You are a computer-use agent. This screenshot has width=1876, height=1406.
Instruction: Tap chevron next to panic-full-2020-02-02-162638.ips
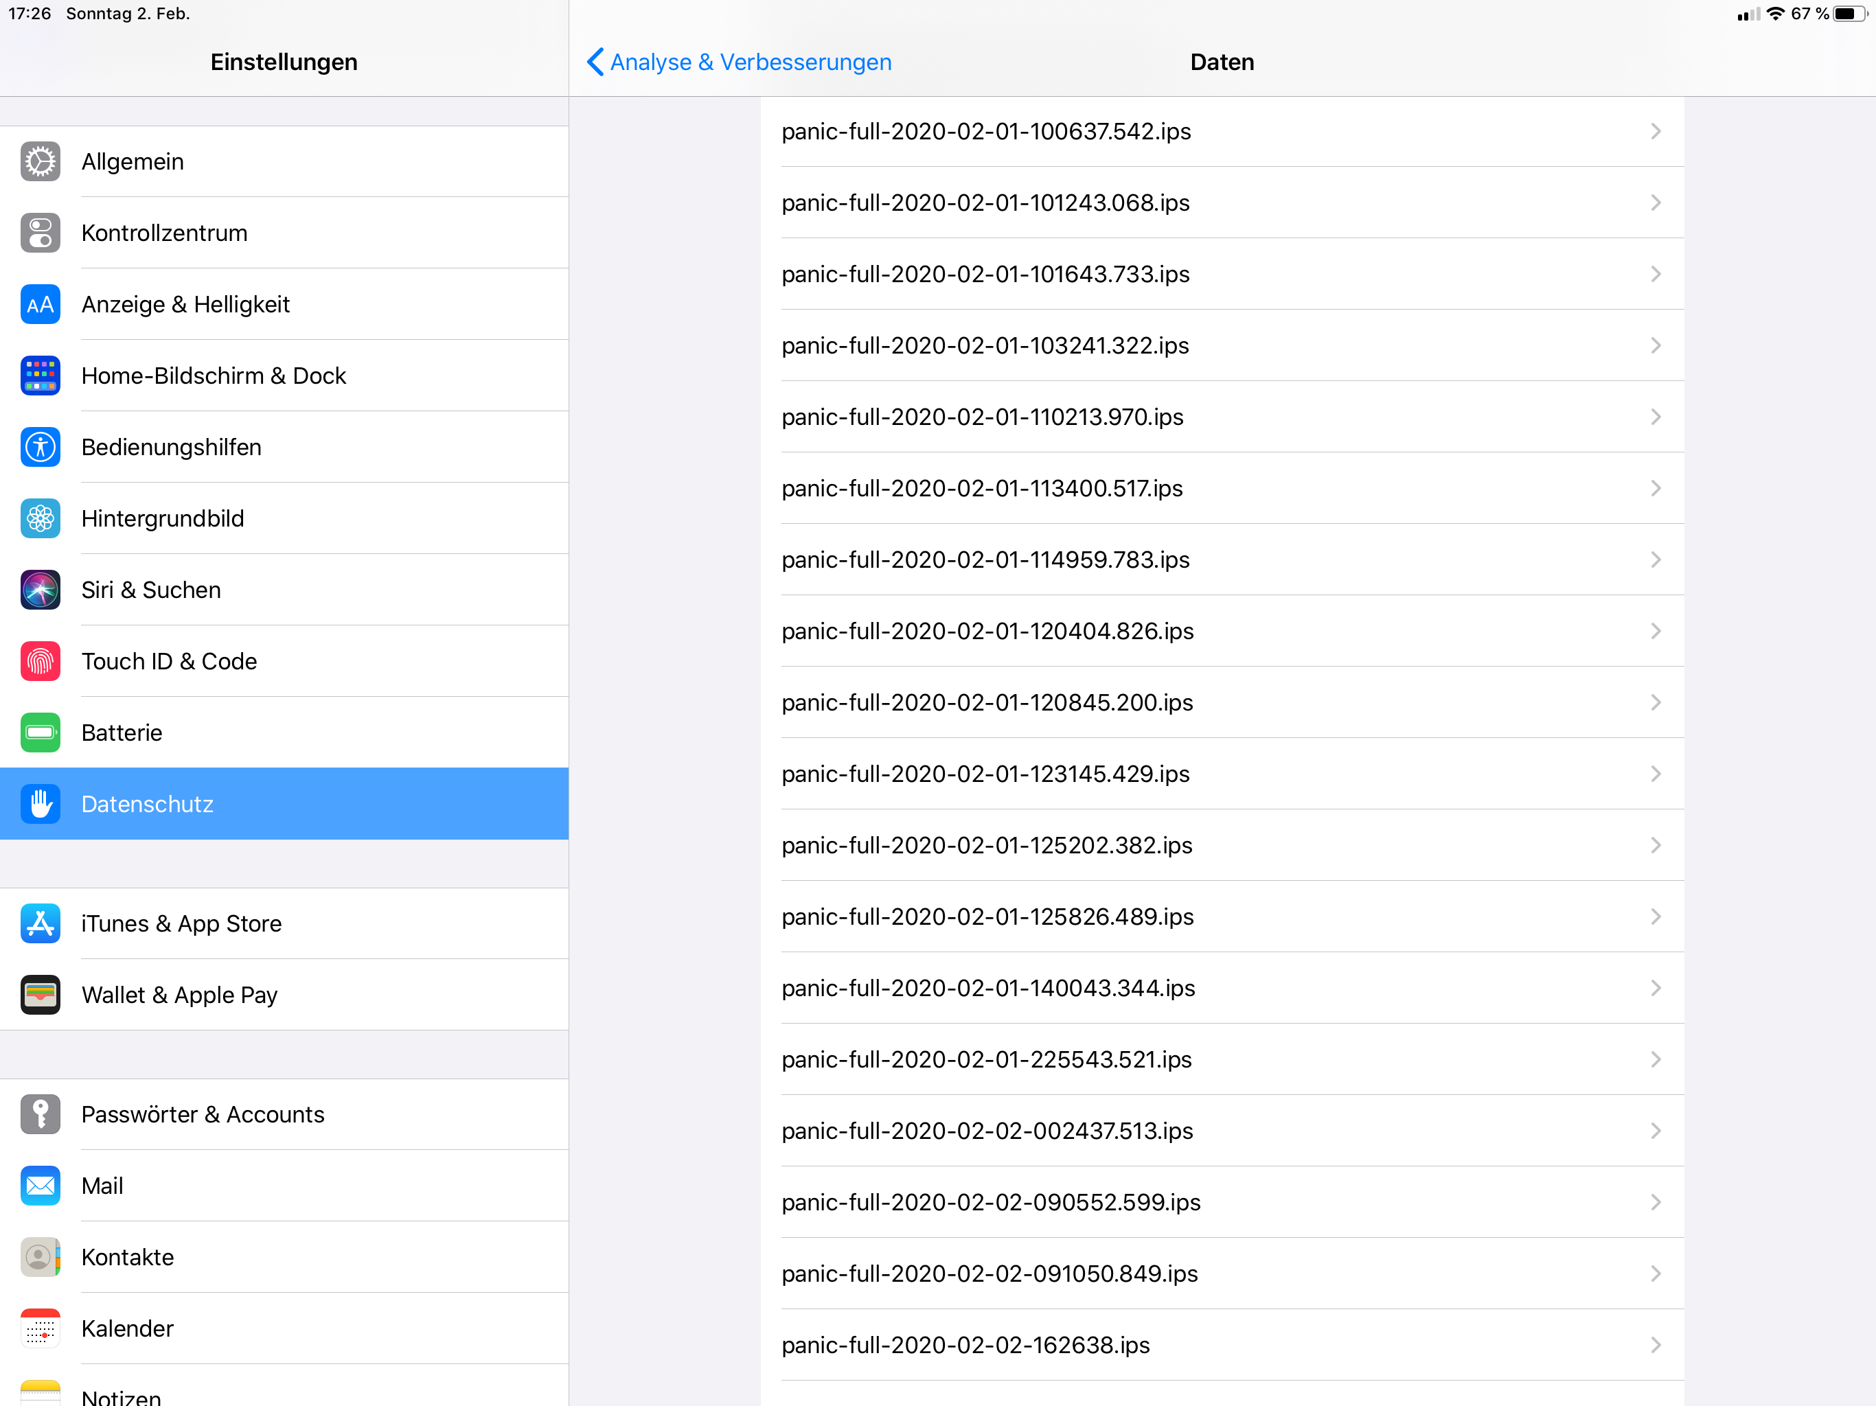(x=1655, y=1345)
